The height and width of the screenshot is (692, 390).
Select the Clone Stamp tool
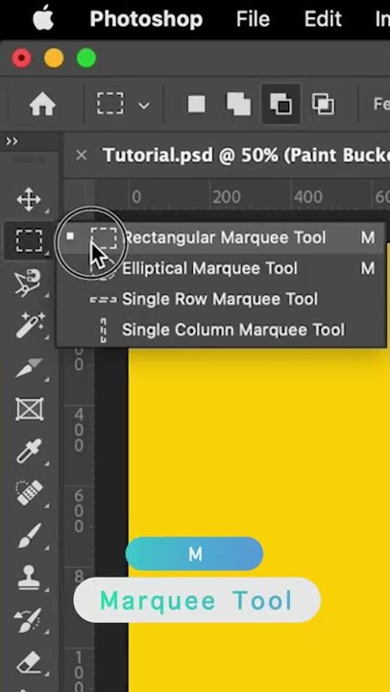(x=29, y=579)
